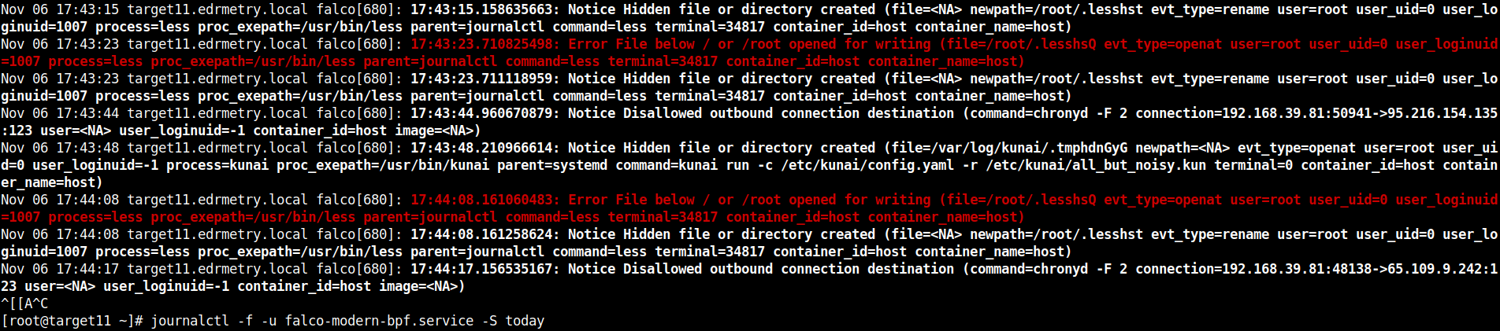Click the [root@target11 ~]# shell prompt
The image size is (1500, 331).
point(72,321)
